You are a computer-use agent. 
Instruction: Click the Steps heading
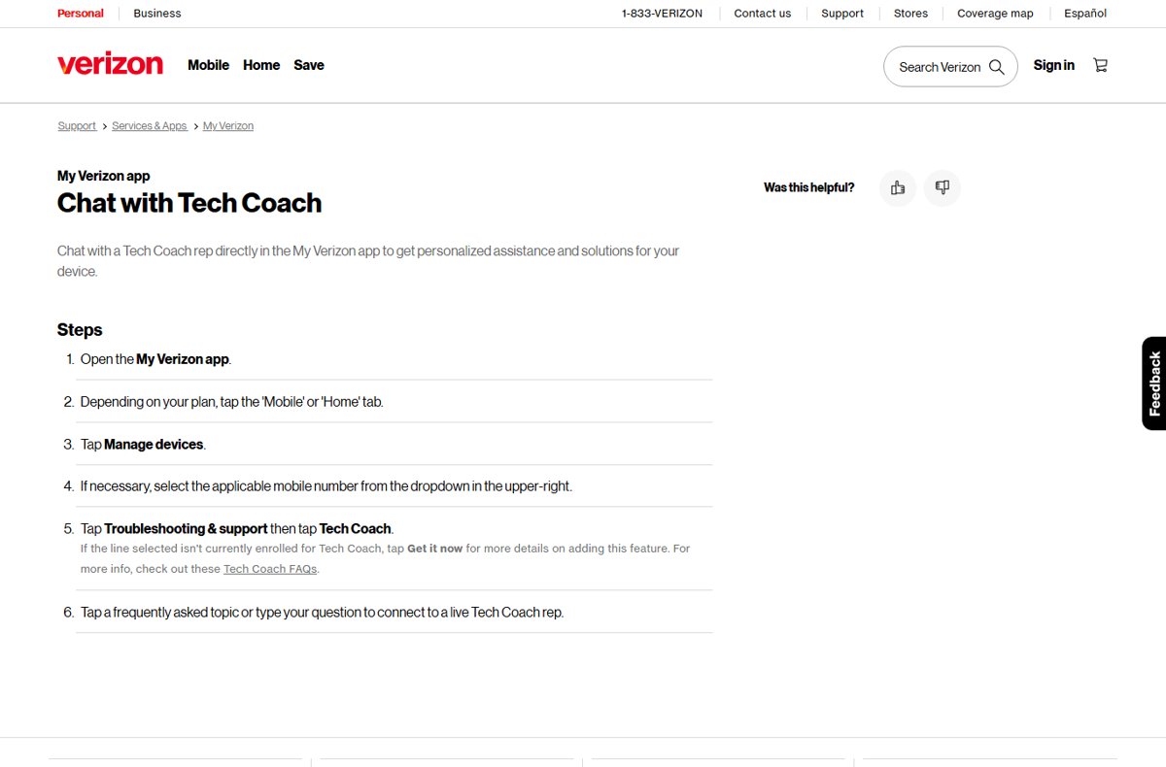80,330
